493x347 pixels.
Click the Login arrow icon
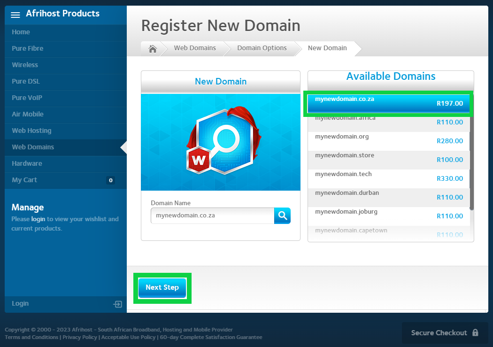click(x=117, y=304)
